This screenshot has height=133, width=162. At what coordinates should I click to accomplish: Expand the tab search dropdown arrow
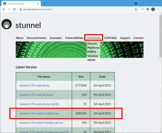(x=136, y=4)
